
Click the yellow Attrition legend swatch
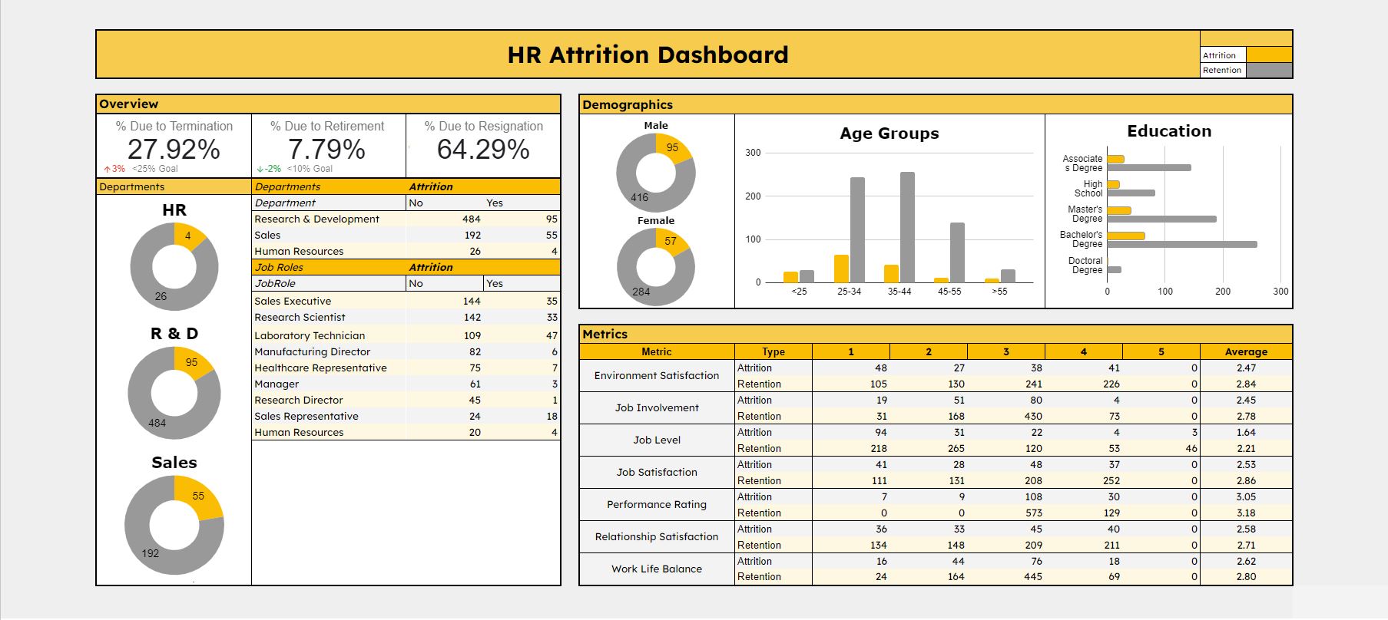coord(1269,55)
